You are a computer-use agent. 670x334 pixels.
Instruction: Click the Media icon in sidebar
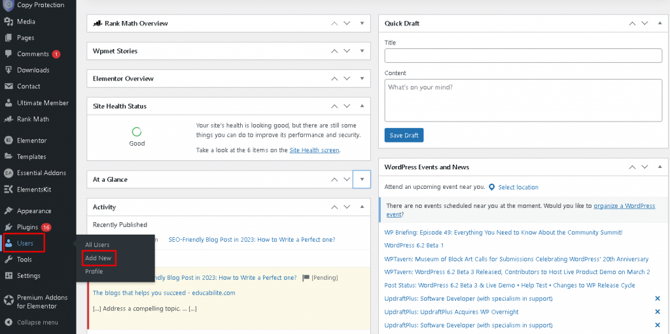(x=9, y=22)
